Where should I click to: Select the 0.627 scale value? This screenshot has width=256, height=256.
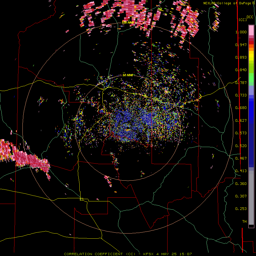tap(241, 121)
